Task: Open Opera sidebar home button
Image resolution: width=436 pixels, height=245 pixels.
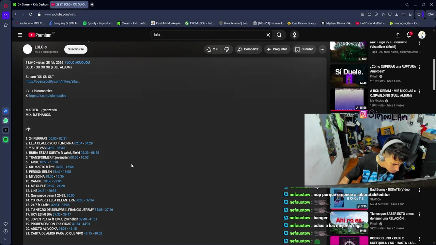Action: pyautogui.click(x=5, y=15)
